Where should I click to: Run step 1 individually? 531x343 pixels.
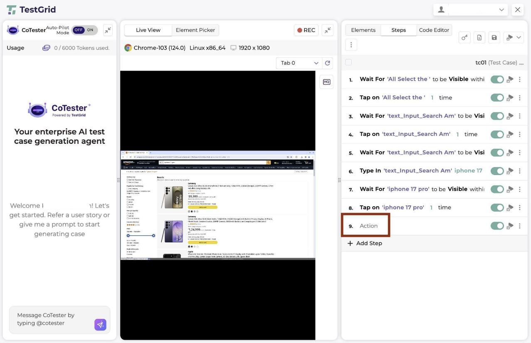pyautogui.click(x=510, y=79)
